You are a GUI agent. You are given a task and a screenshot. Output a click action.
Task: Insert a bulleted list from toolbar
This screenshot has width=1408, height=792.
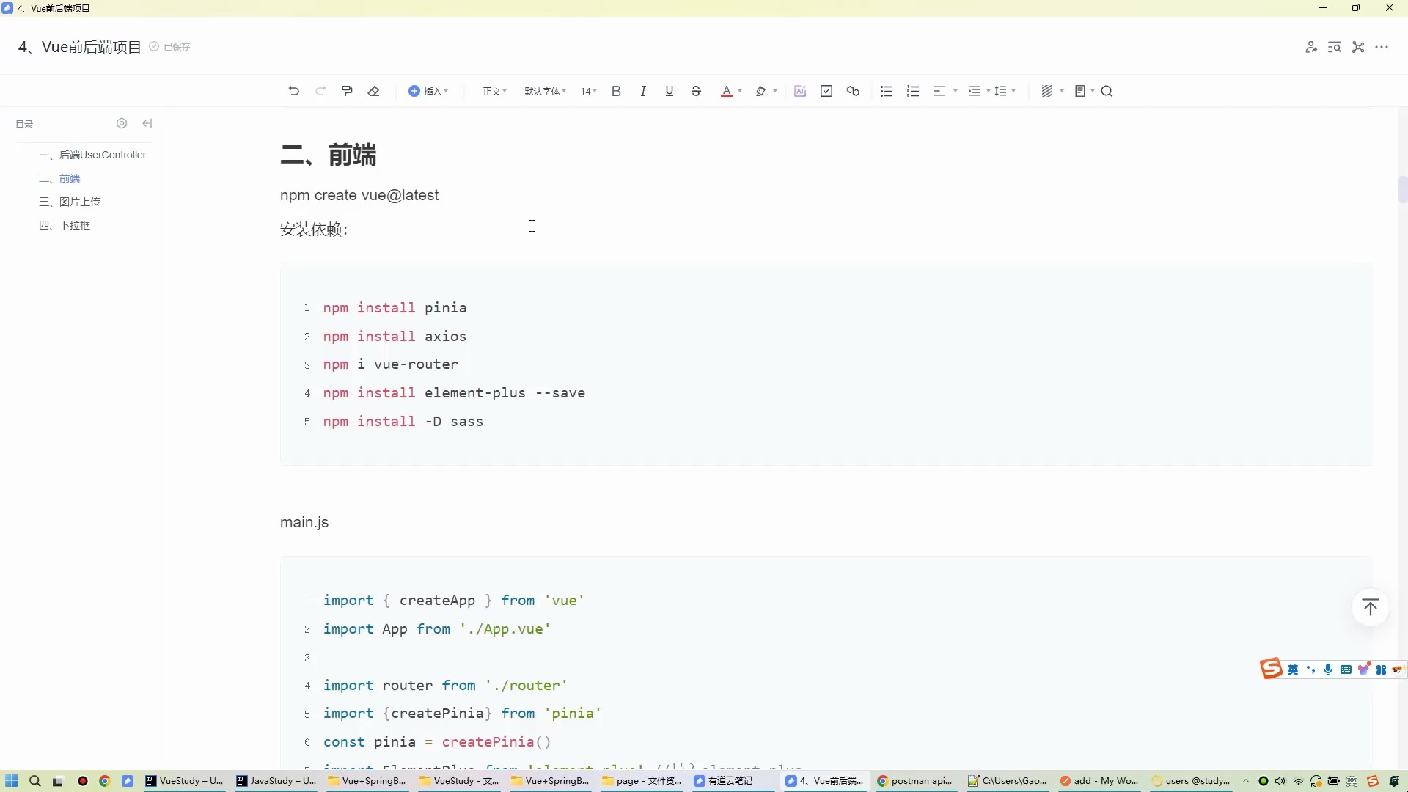coord(887,90)
